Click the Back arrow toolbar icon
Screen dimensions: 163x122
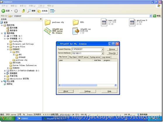pyautogui.click(x=3, y=11)
